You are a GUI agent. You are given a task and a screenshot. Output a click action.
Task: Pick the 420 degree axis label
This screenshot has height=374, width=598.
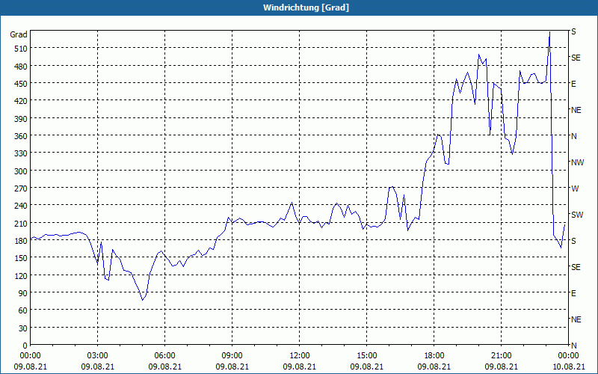tap(22, 102)
